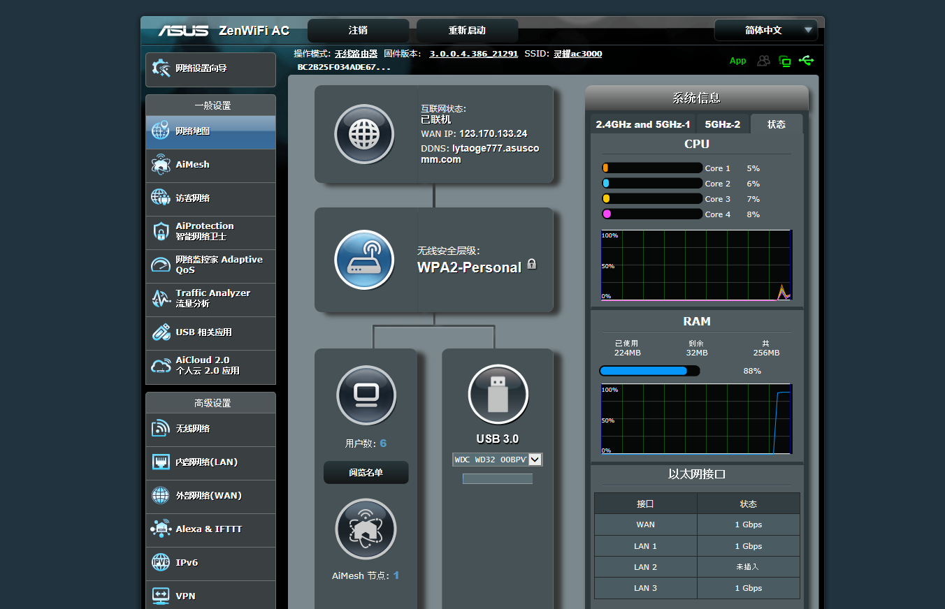Click the VPN sidebar icon
Image resolution: width=945 pixels, height=609 pixels.
point(161,595)
